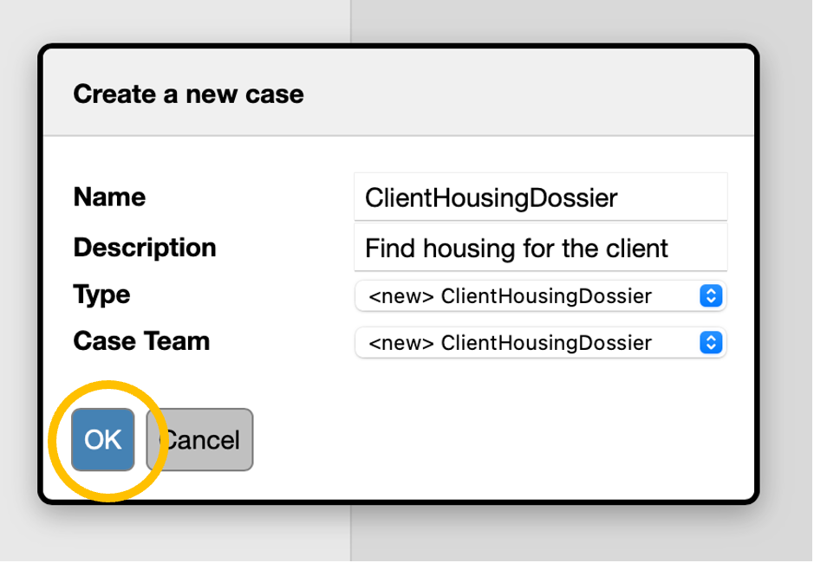This screenshot has height=563, width=814.
Task: Click the Case Team blue arrow icon
Action: (x=710, y=343)
